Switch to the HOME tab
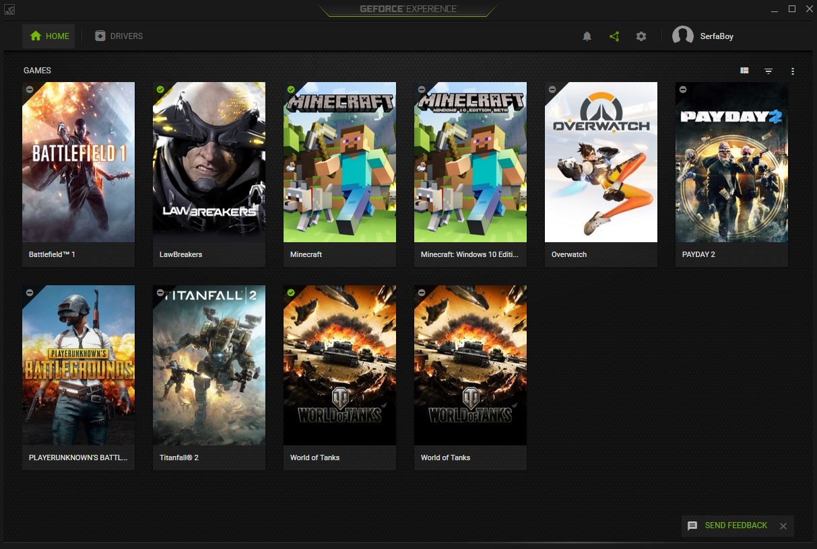This screenshot has width=817, height=549. point(48,36)
